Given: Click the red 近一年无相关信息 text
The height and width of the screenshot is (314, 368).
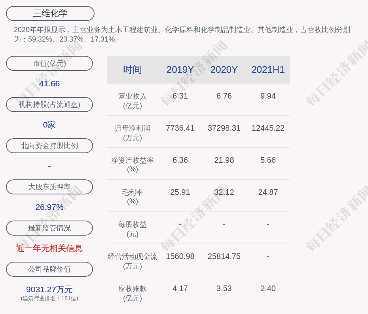Looking at the screenshot, I should (49, 248).
